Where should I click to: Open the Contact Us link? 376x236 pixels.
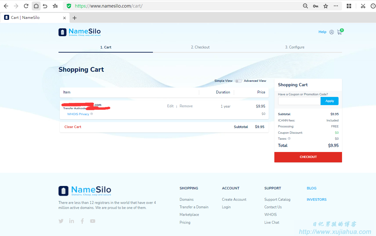pos(273,207)
